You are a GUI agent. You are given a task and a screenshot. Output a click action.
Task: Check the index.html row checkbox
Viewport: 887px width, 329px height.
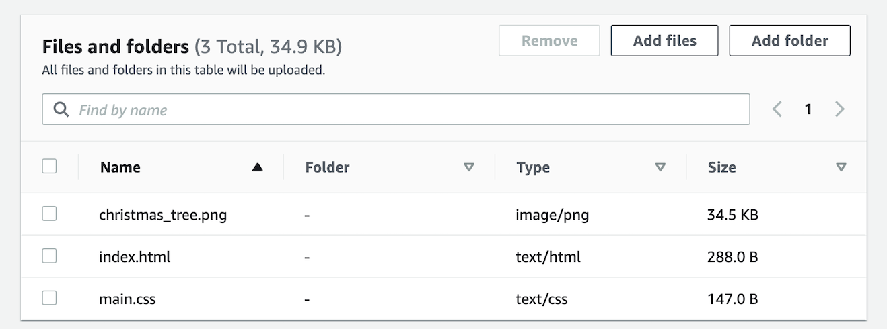49,256
